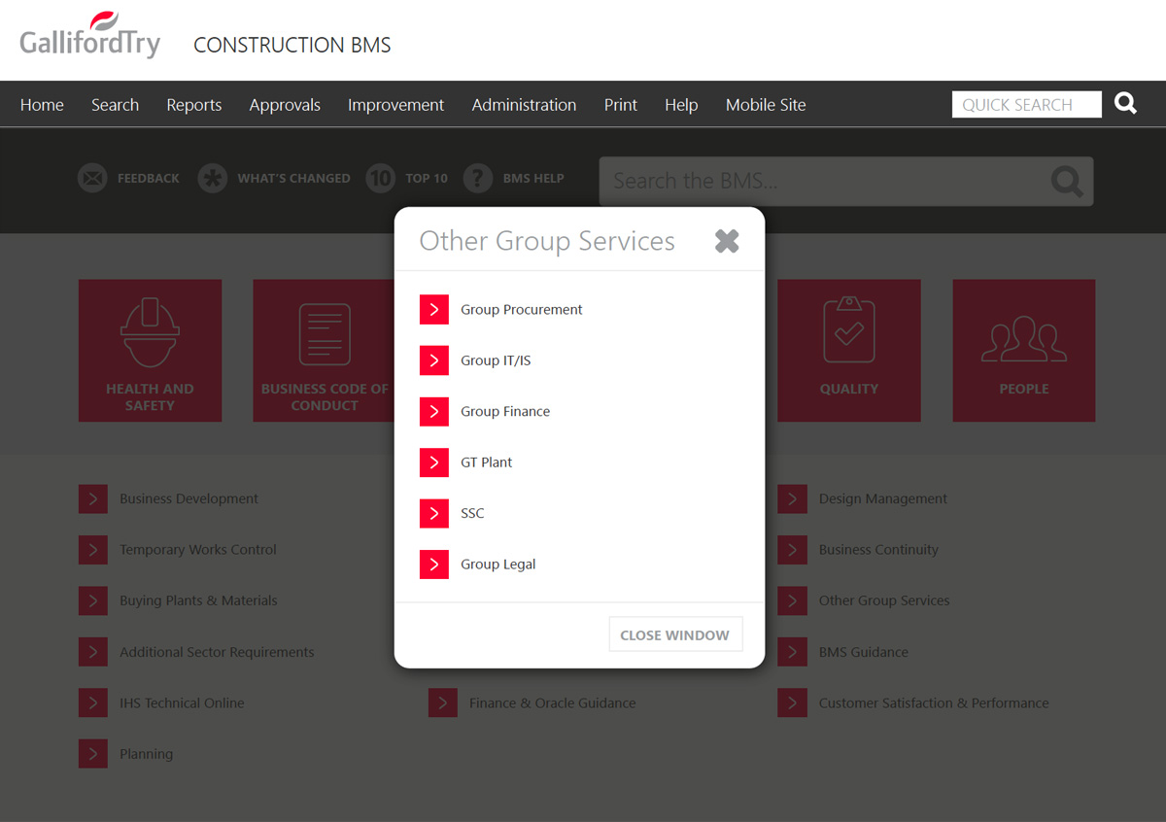Open the Administration menu
Viewport: 1166px width, 822px height.
[524, 105]
